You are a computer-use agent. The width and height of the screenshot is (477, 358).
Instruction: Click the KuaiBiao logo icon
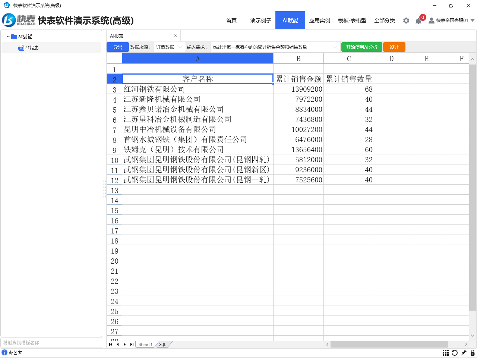pos(9,20)
